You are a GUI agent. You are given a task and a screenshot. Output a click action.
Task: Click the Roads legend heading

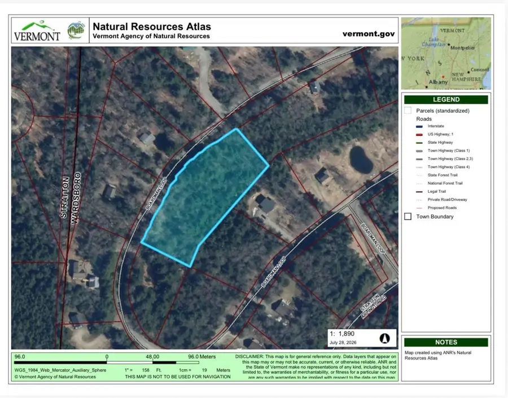[424, 119]
